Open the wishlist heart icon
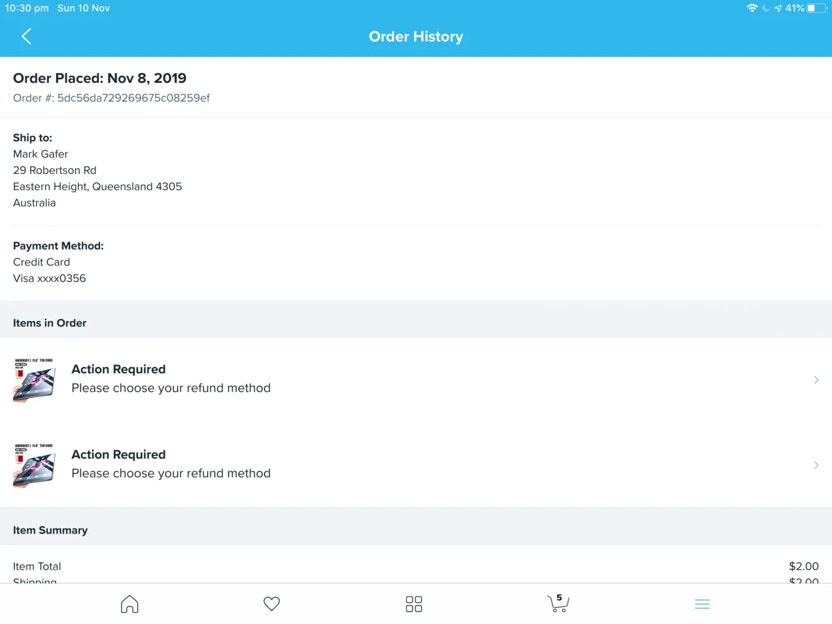 [x=272, y=603]
